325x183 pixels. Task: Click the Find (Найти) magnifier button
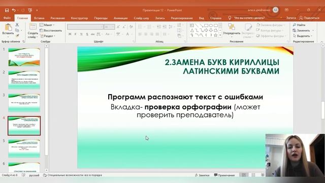299,25
